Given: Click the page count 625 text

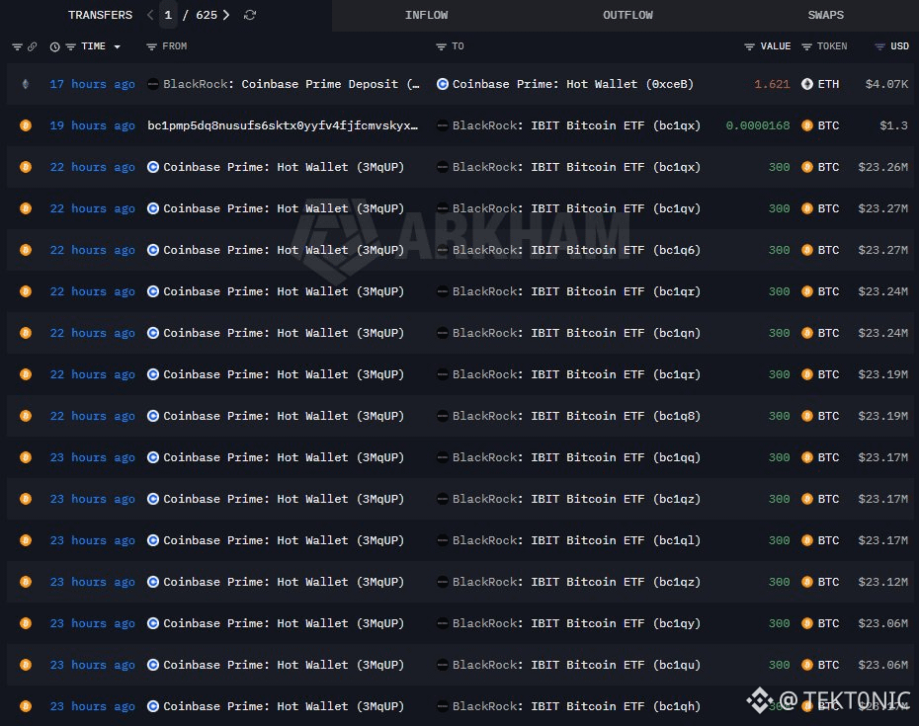Looking at the screenshot, I should coord(207,15).
